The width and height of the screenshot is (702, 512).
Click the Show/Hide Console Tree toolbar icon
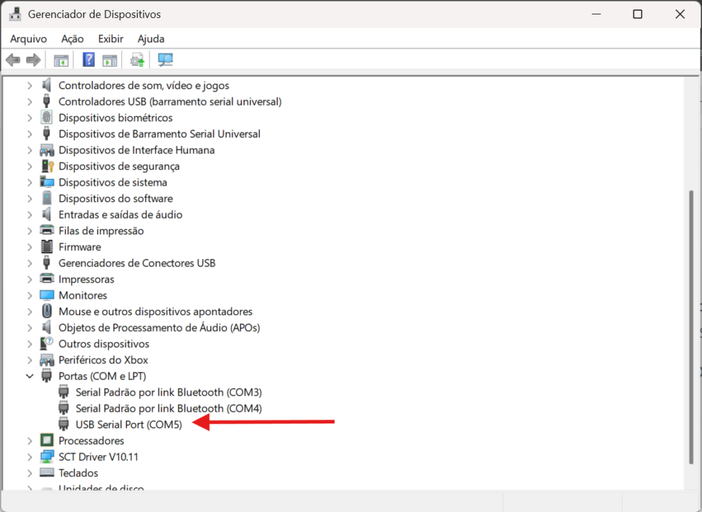[62, 60]
